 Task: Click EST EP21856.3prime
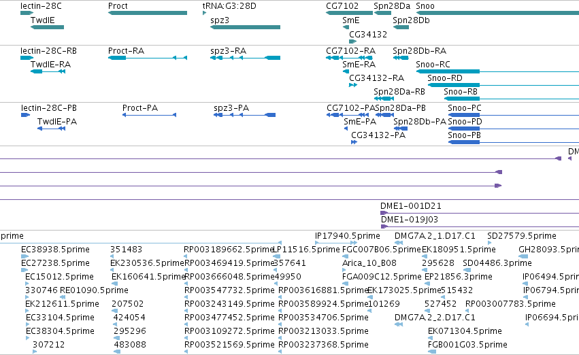(x=459, y=277)
